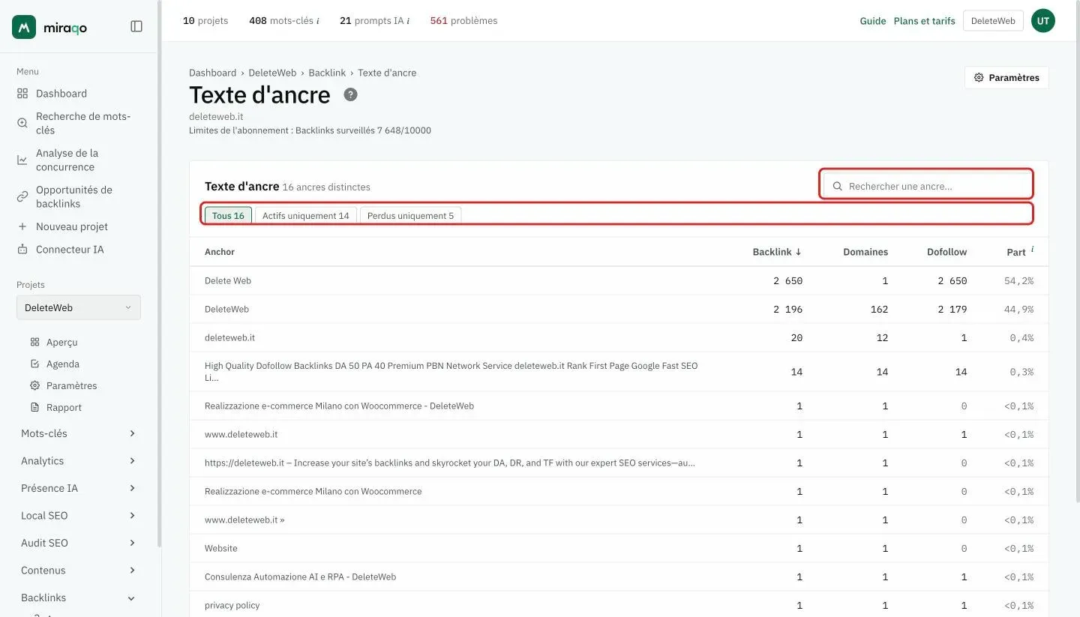The width and height of the screenshot is (1080, 617).
Task: Click the 10 projets counter
Action: (205, 21)
